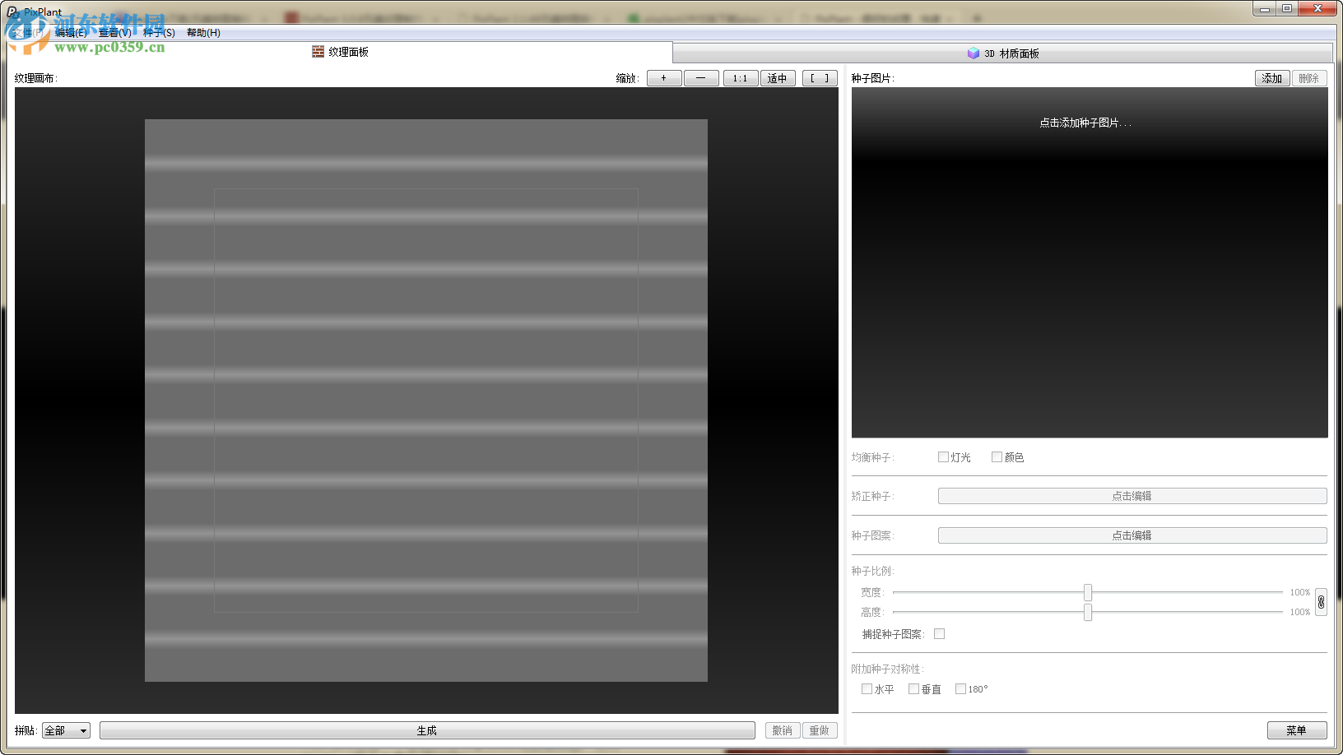The image size is (1343, 755).
Task: Click 点击编辑 next to 种子图案
Action: pyautogui.click(x=1132, y=535)
